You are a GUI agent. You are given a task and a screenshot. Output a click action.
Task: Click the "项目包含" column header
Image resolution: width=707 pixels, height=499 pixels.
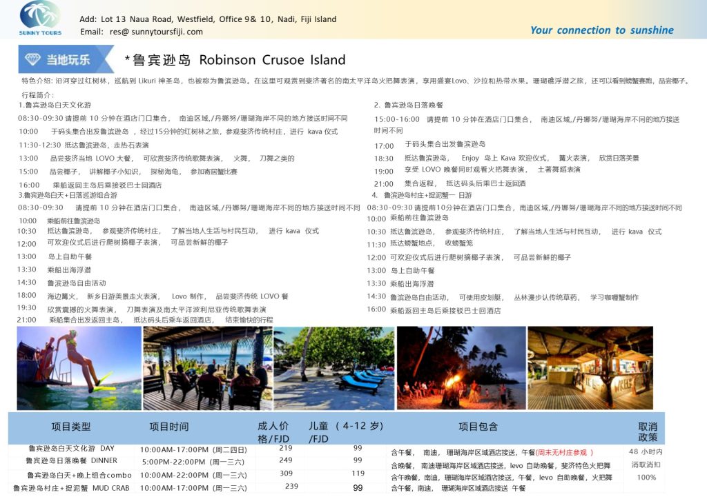point(478,427)
